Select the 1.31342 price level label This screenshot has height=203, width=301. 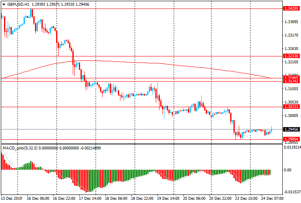(x=291, y=81)
